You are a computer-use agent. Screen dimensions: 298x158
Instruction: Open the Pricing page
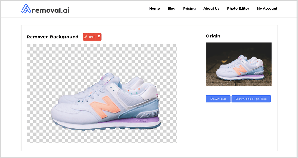pos(189,9)
